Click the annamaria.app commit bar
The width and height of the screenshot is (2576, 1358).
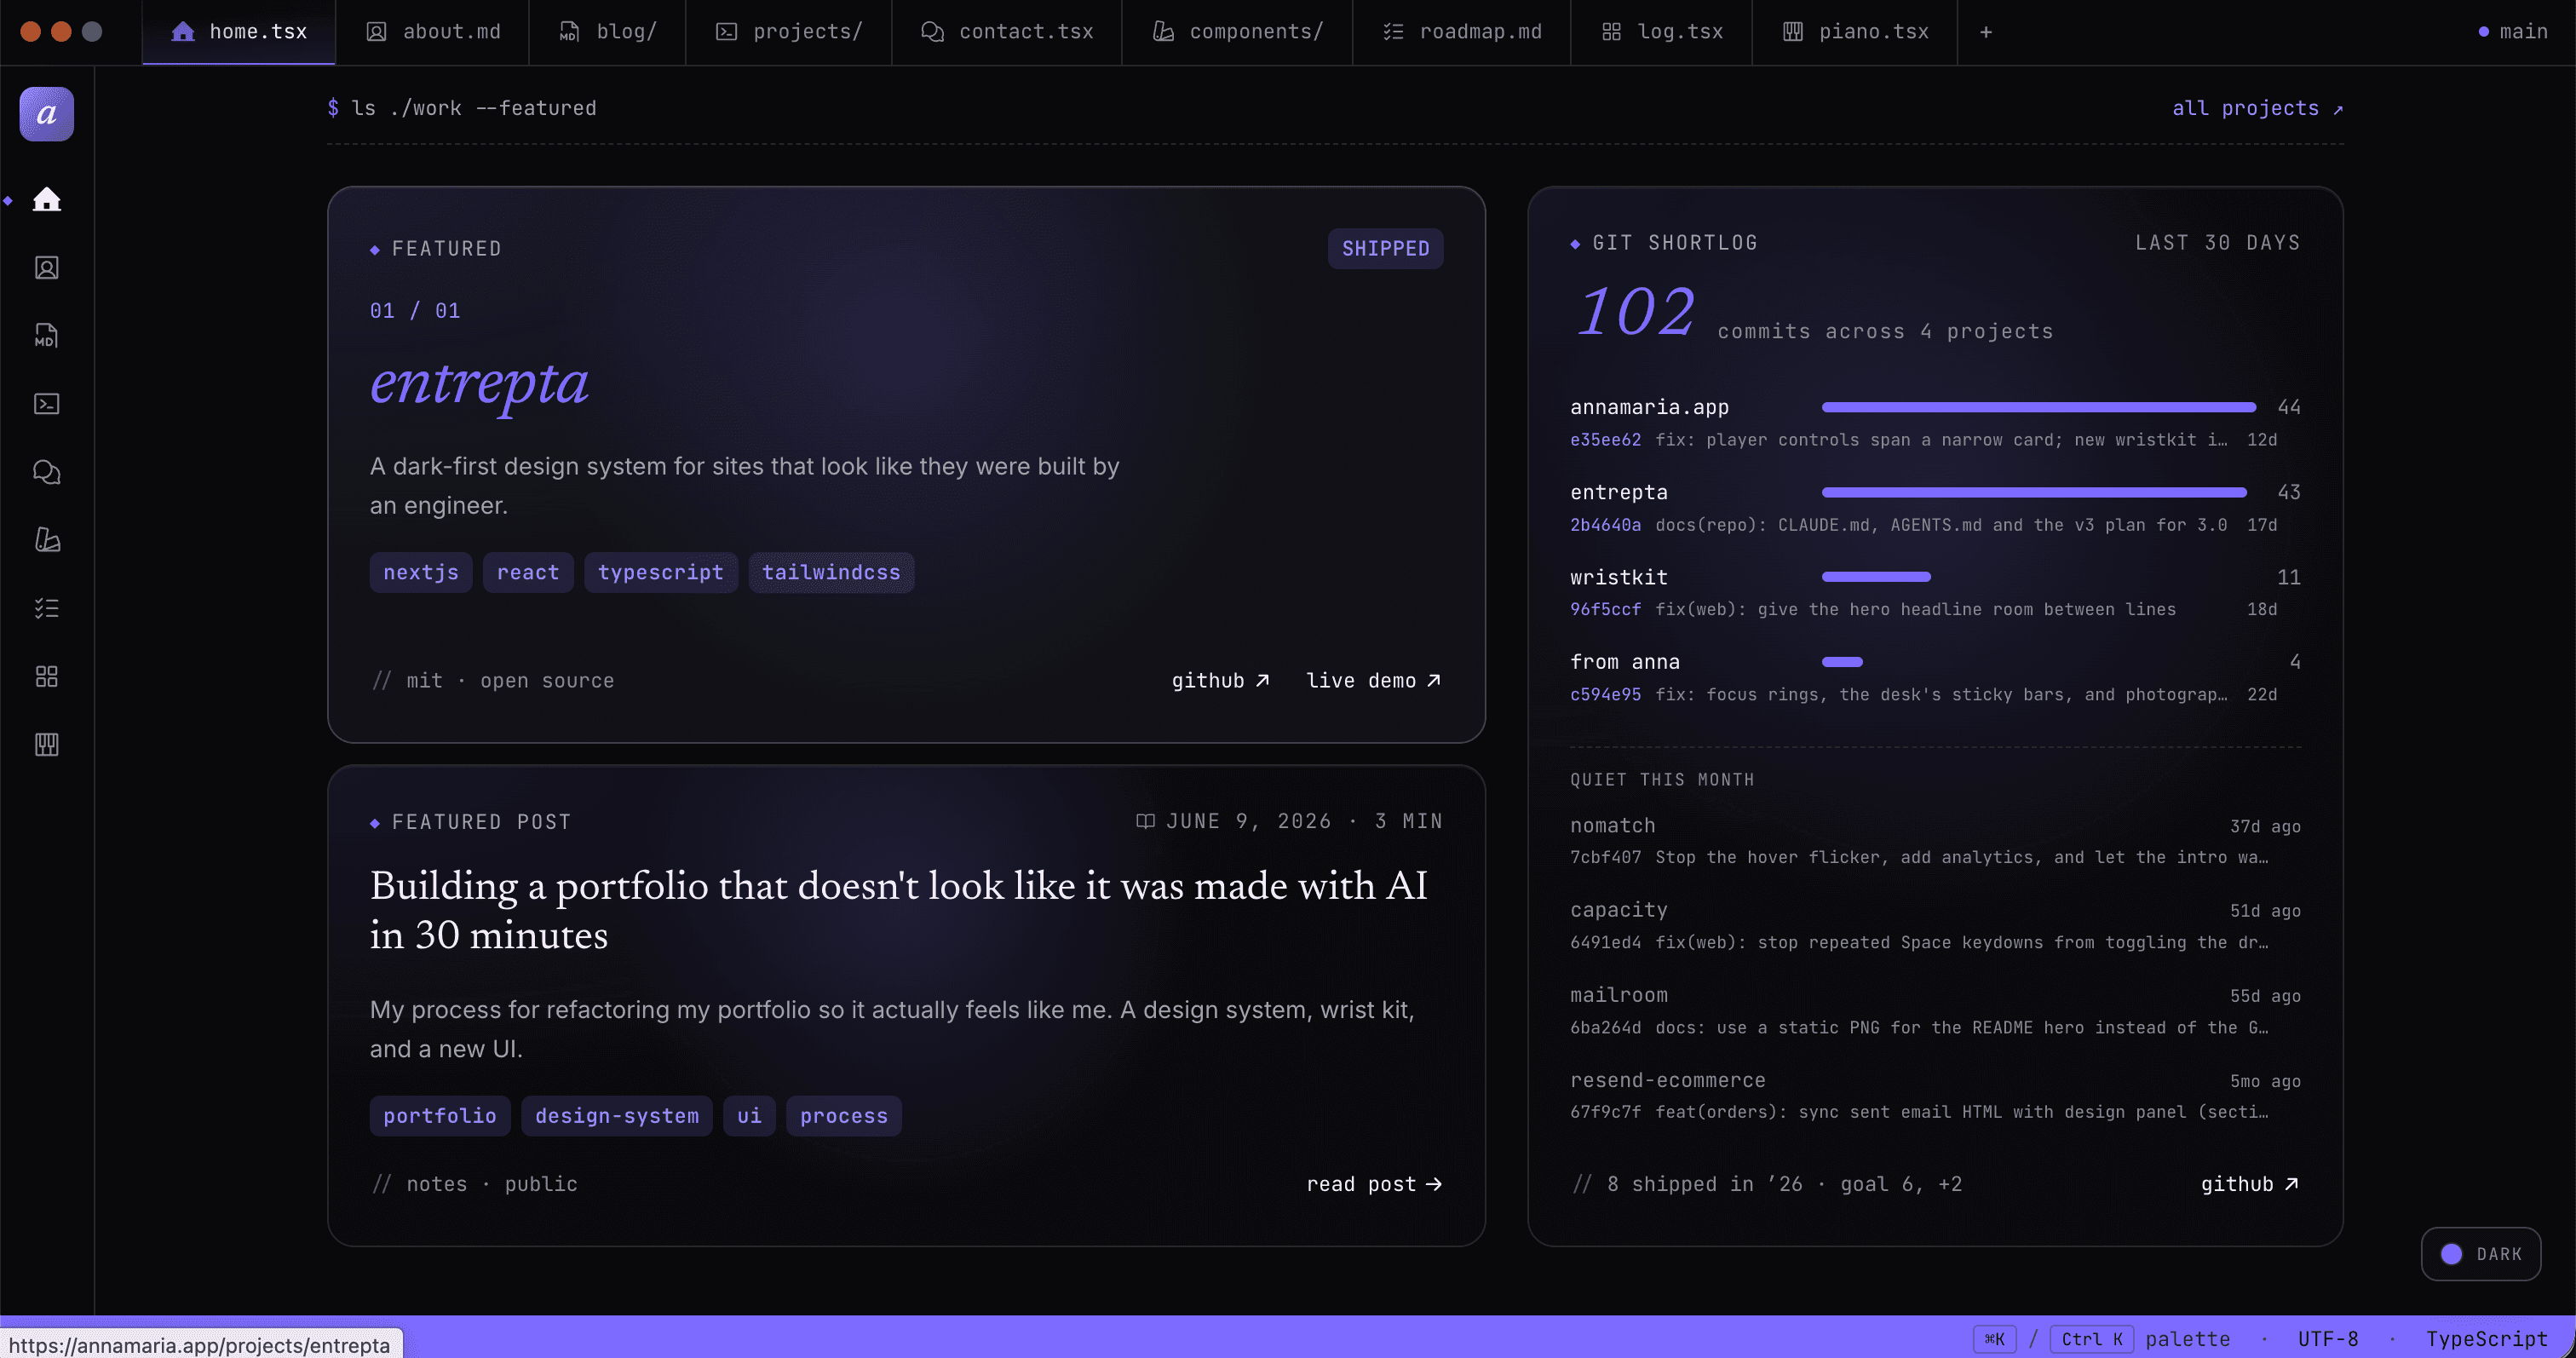point(2039,407)
